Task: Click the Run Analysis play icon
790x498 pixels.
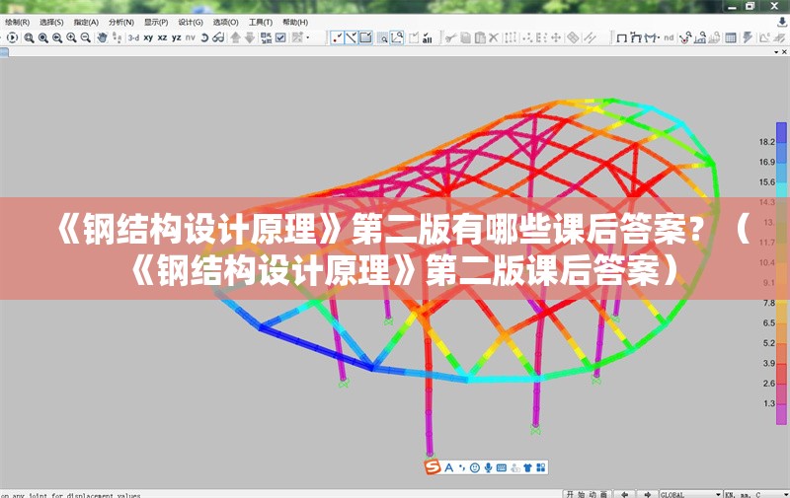Action: (x=13, y=37)
